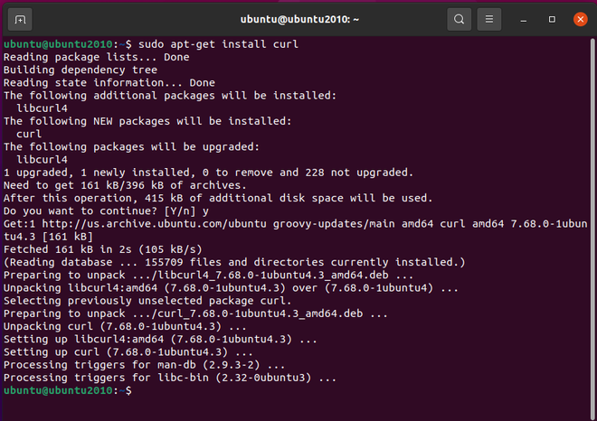Open a new terminal tab

(21, 18)
